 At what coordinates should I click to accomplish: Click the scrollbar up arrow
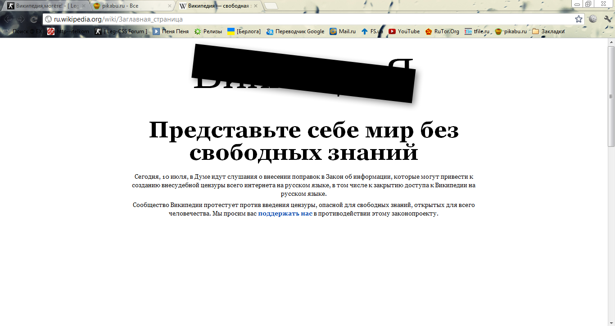click(x=611, y=42)
